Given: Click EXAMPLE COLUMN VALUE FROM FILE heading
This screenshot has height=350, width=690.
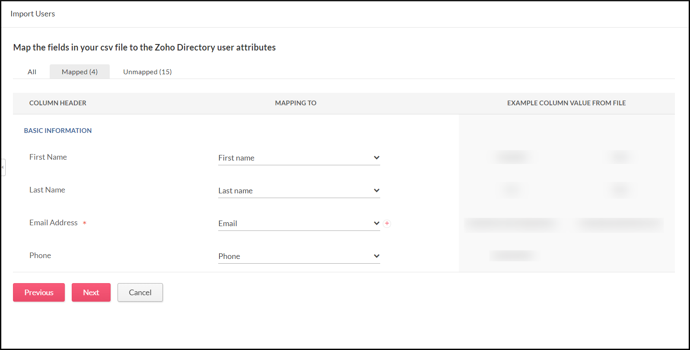Looking at the screenshot, I should (x=566, y=103).
